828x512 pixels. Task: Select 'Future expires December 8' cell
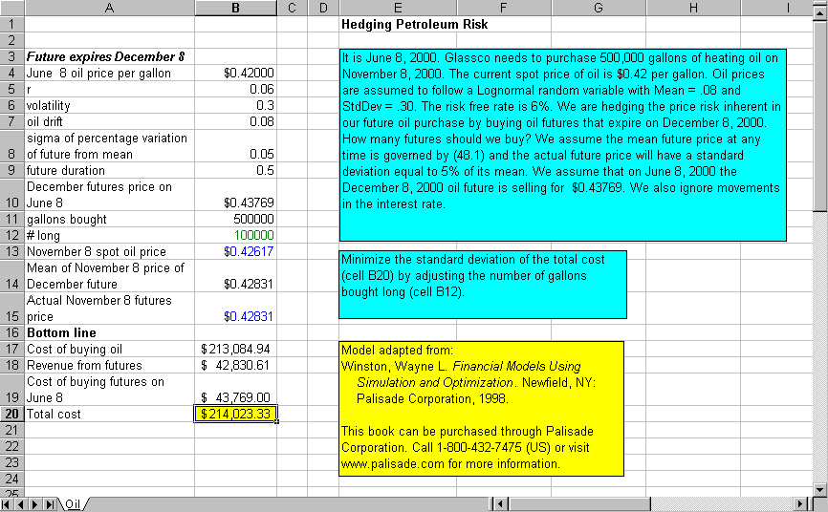[x=109, y=56]
